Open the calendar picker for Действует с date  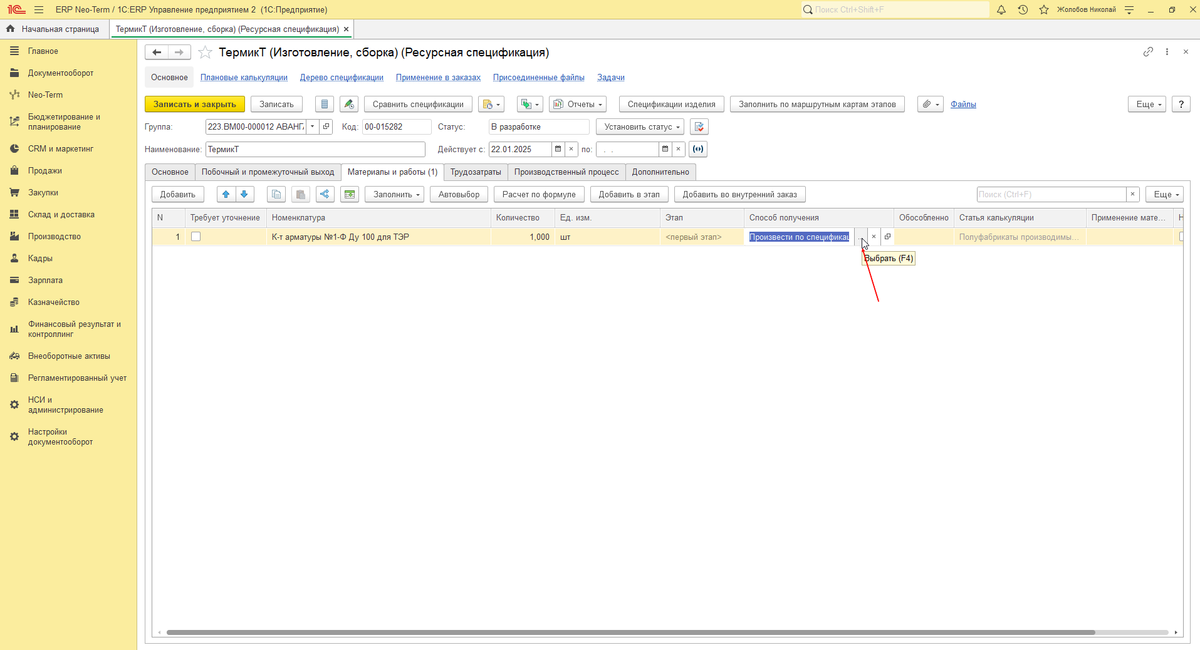(x=558, y=149)
